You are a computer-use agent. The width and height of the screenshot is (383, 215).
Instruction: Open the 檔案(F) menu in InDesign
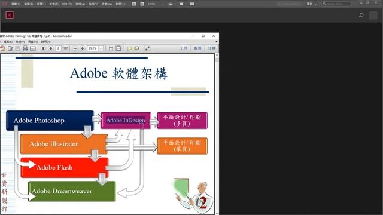coord(16,4)
